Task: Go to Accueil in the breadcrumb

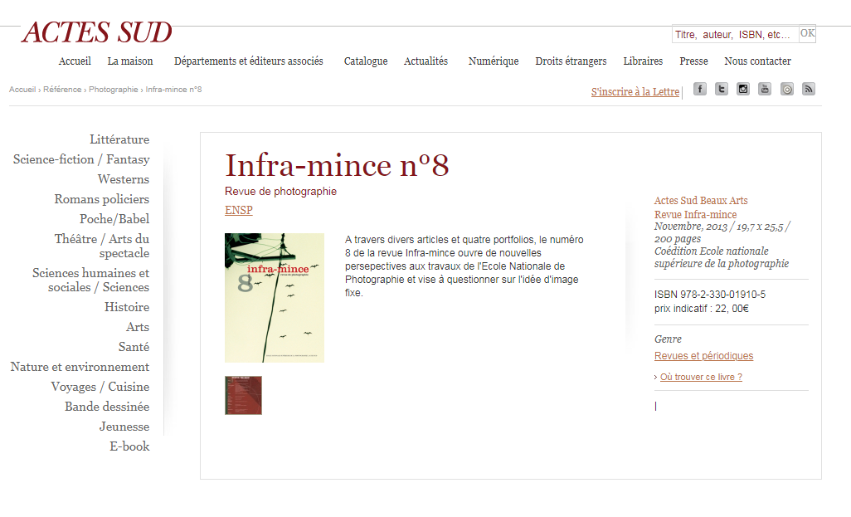Action: (22, 90)
